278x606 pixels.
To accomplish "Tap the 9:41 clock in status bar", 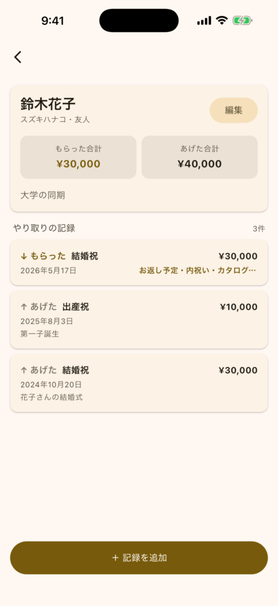I will click(53, 21).
